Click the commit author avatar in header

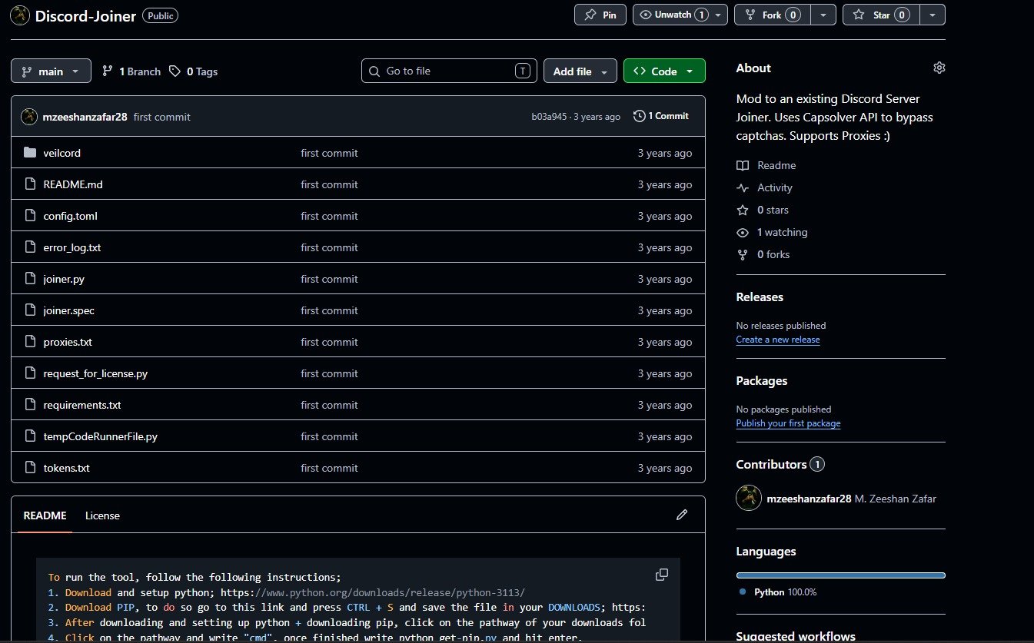click(x=29, y=116)
